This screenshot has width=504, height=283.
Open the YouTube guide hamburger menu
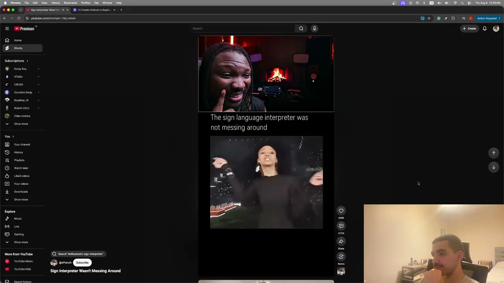tap(7, 28)
